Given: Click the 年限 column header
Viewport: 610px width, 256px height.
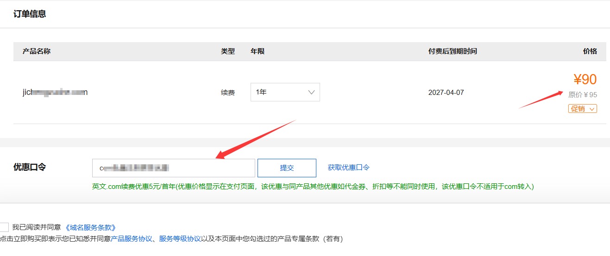Looking at the screenshot, I should click(258, 51).
